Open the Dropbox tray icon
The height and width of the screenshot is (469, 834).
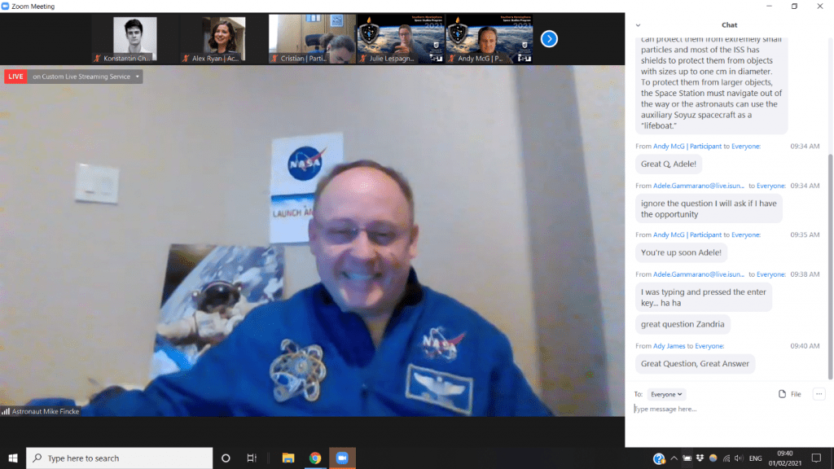[x=700, y=458]
